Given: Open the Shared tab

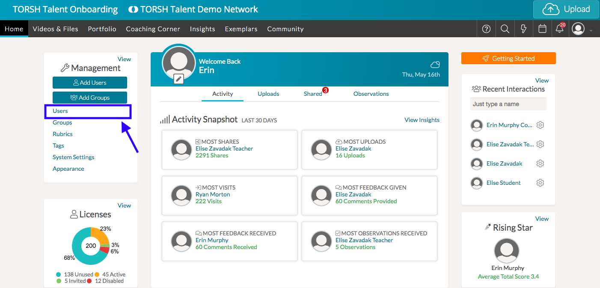Looking at the screenshot, I should click(x=313, y=94).
